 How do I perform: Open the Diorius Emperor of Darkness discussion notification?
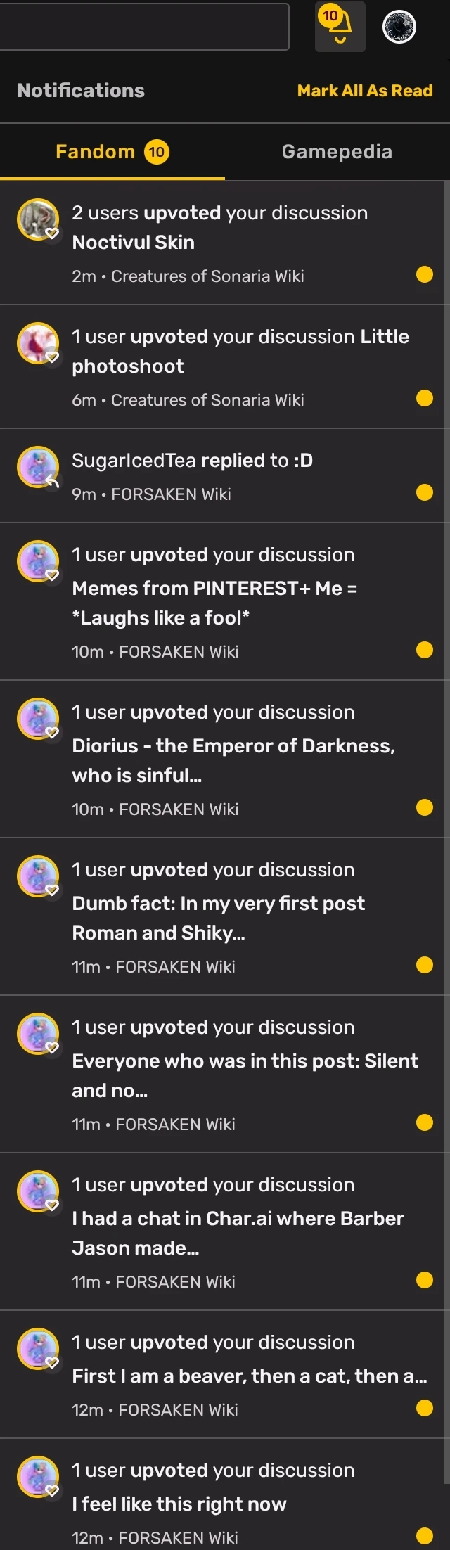232,745
